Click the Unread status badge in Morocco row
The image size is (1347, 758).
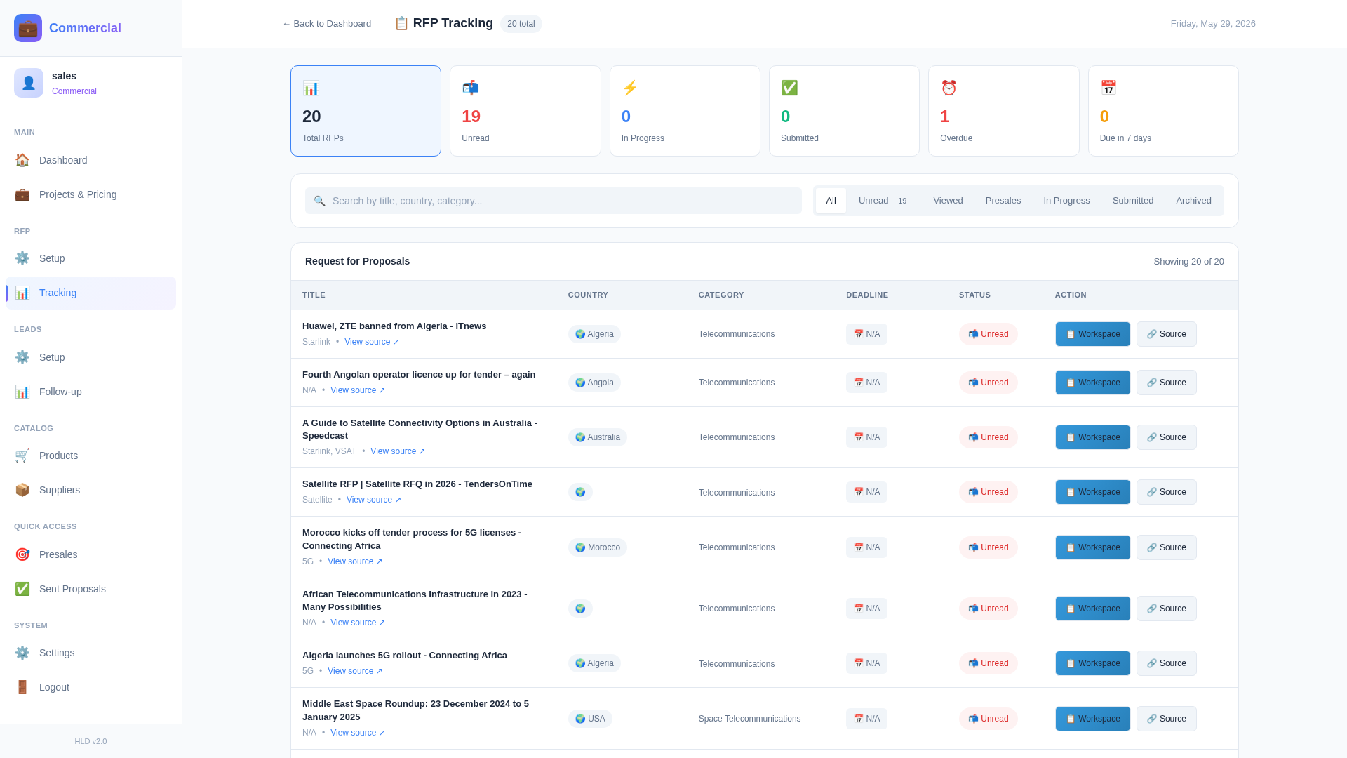point(988,547)
